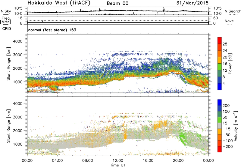Pick the yellow-orange 16–20 dB Power colorbar segment

tap(220, 60)
